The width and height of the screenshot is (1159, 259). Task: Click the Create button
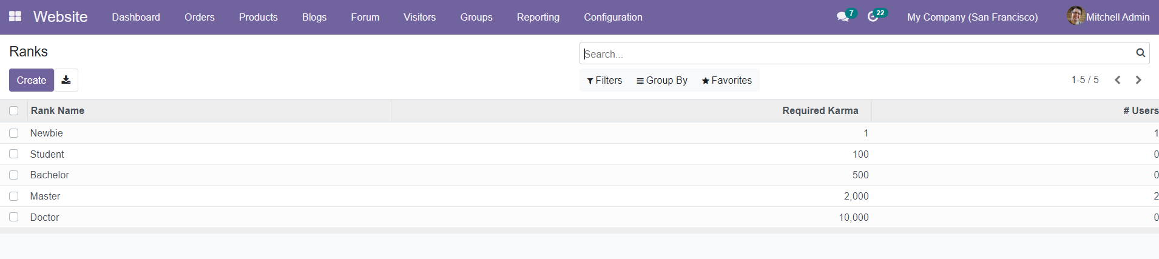click(x=32, y=80)
